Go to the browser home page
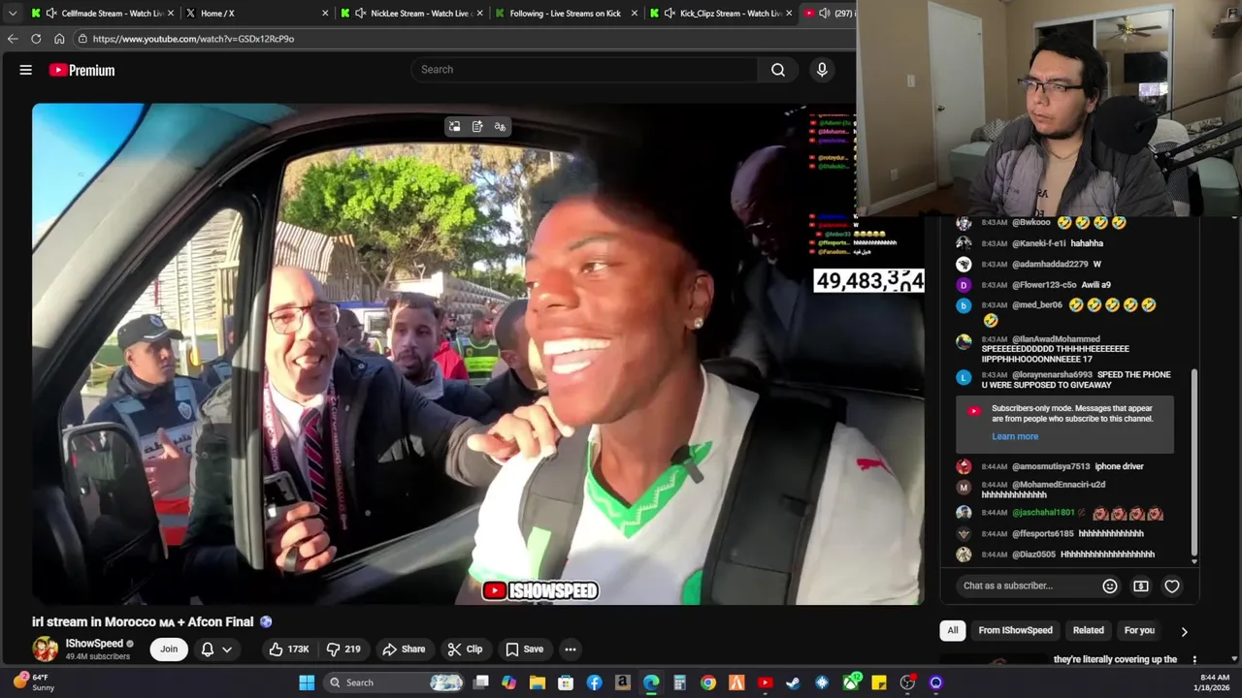This screenshot has height=698, width=1242. coord(59,39)
